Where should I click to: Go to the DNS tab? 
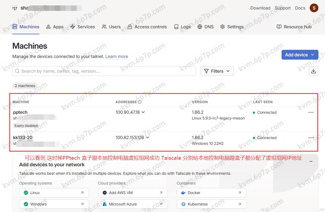(205, 27)
